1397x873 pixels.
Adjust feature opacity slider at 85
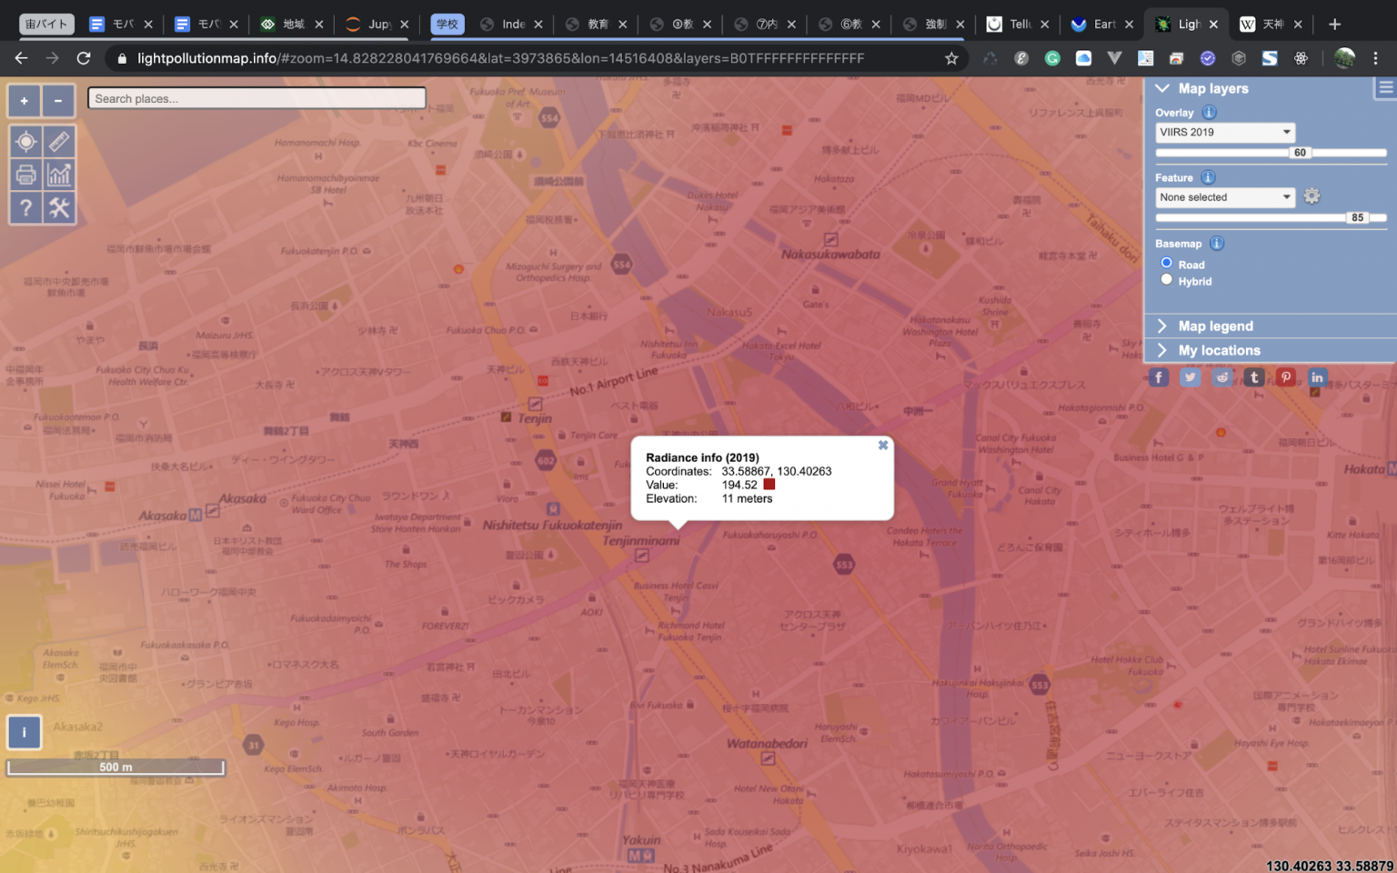coord(1357,217)
